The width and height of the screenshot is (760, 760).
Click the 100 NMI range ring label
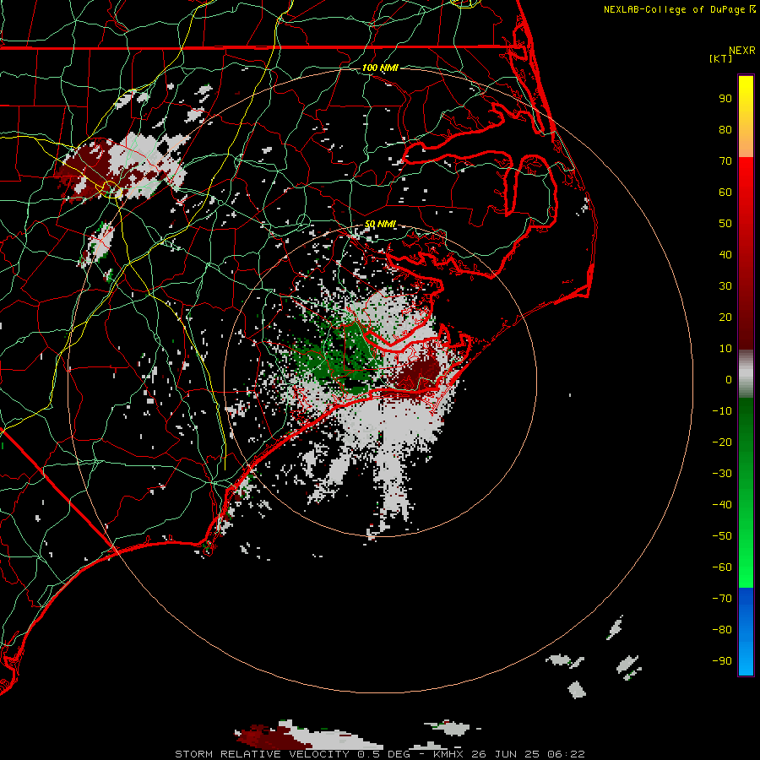tap(380, 68)
